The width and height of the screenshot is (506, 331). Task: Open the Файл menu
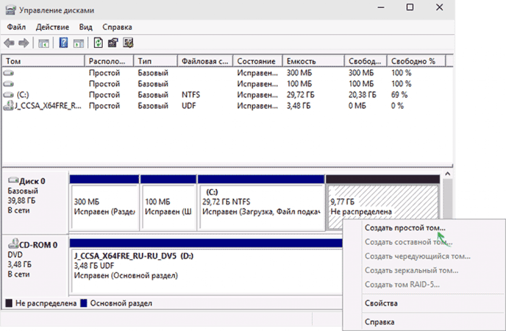coord(16,27)
